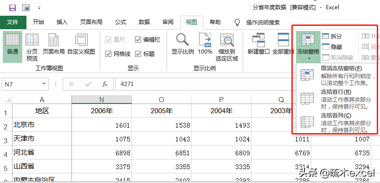Switch to the 数据 tab
Screen dimensions: 380x183
144,23
